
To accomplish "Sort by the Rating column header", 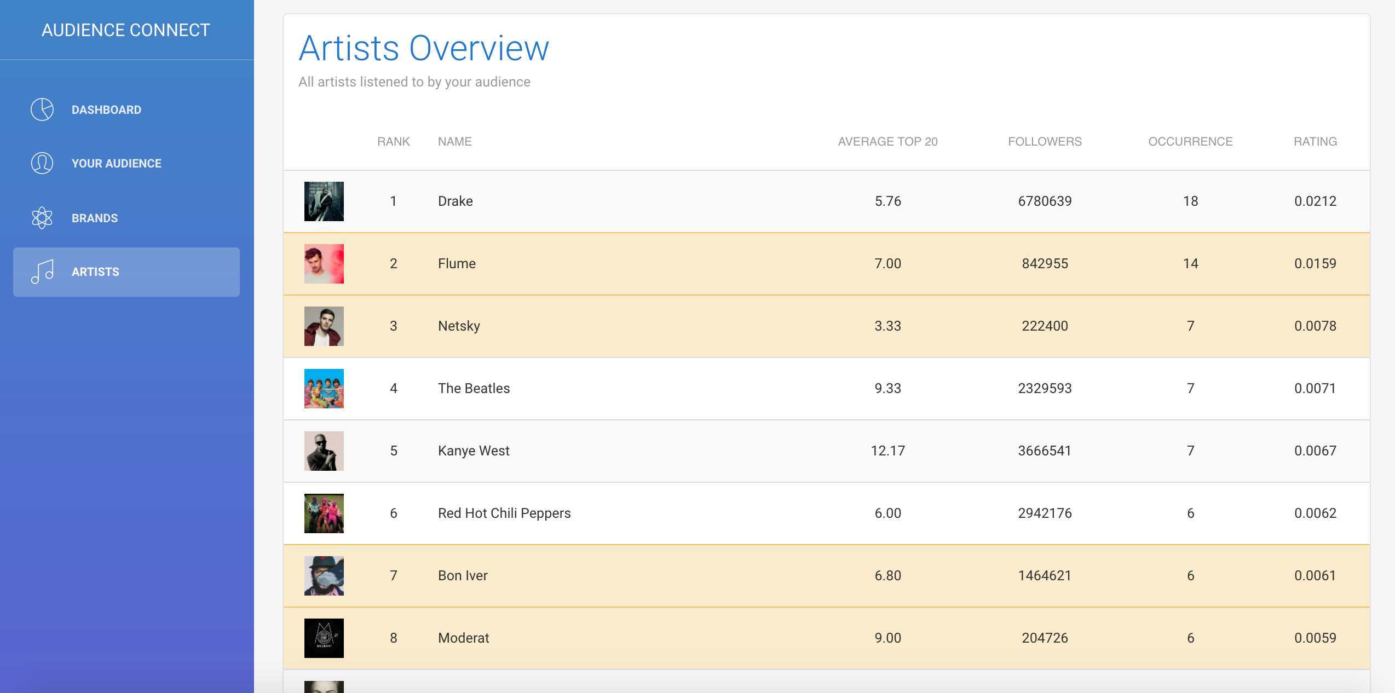I will point(1315,142).
